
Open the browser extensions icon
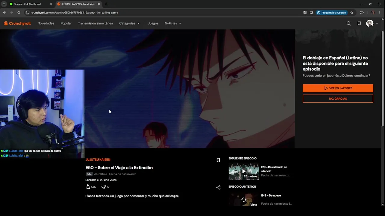[x=362, y=13]
